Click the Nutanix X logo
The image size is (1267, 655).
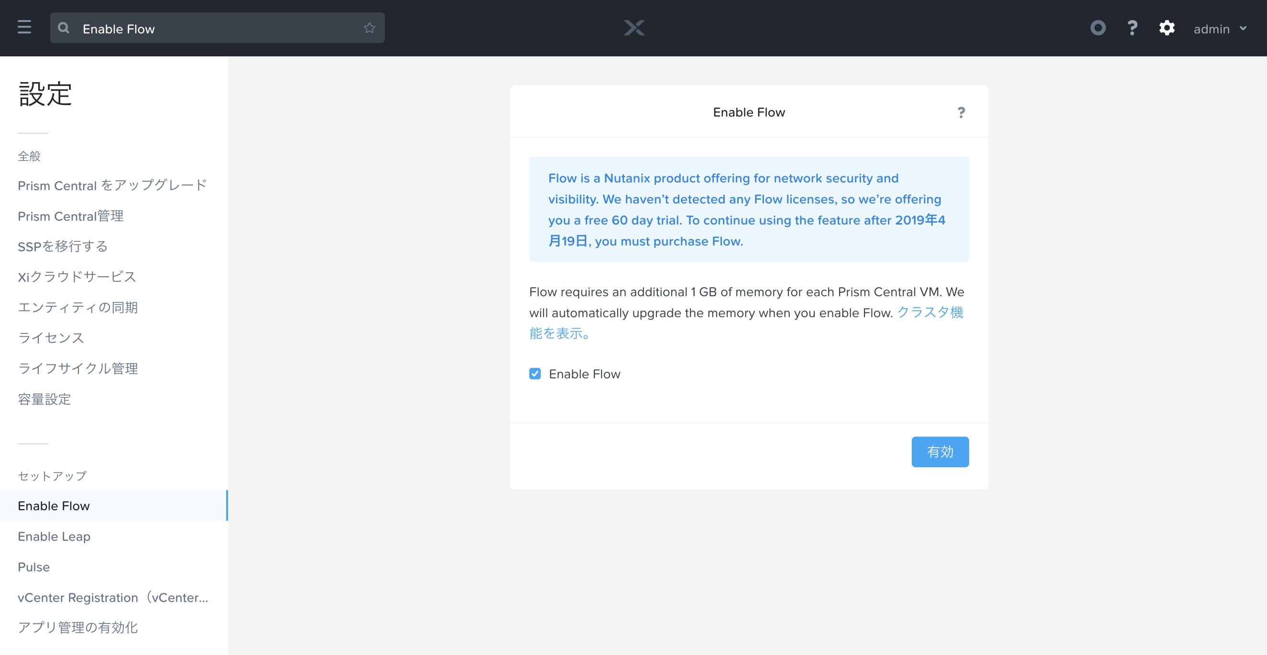[634, 28]
